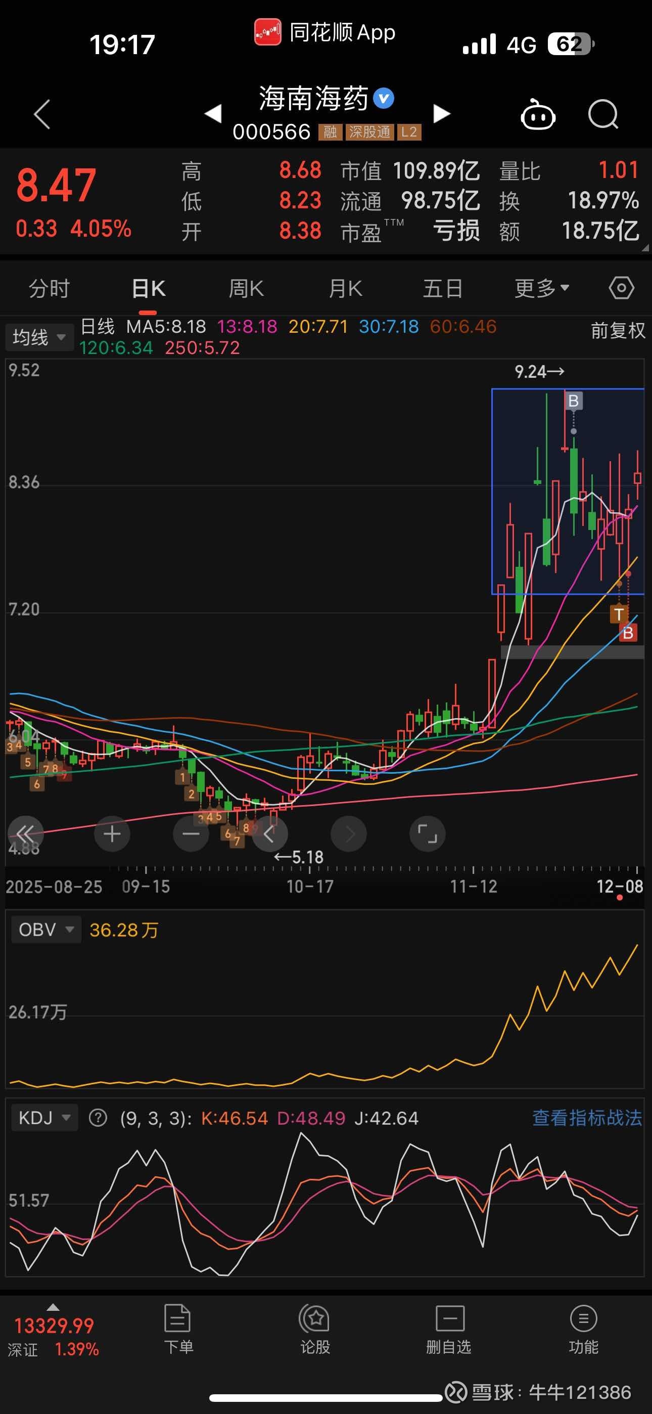Tap the 流通 98.75亿 value
The image size is (652, 1414).
click(x=441, y=200)
